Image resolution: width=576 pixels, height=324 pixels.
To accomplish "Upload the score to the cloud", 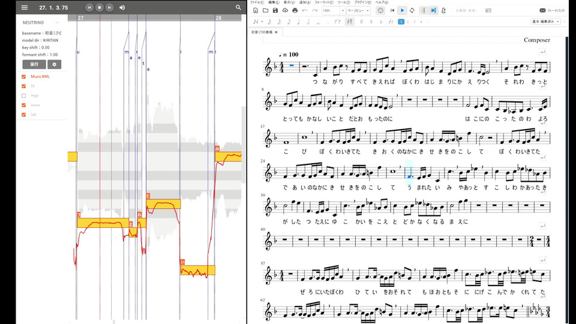I will [285, 11].
